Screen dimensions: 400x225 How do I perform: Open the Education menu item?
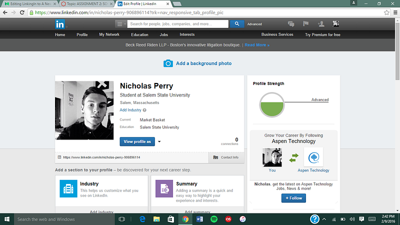139,34
